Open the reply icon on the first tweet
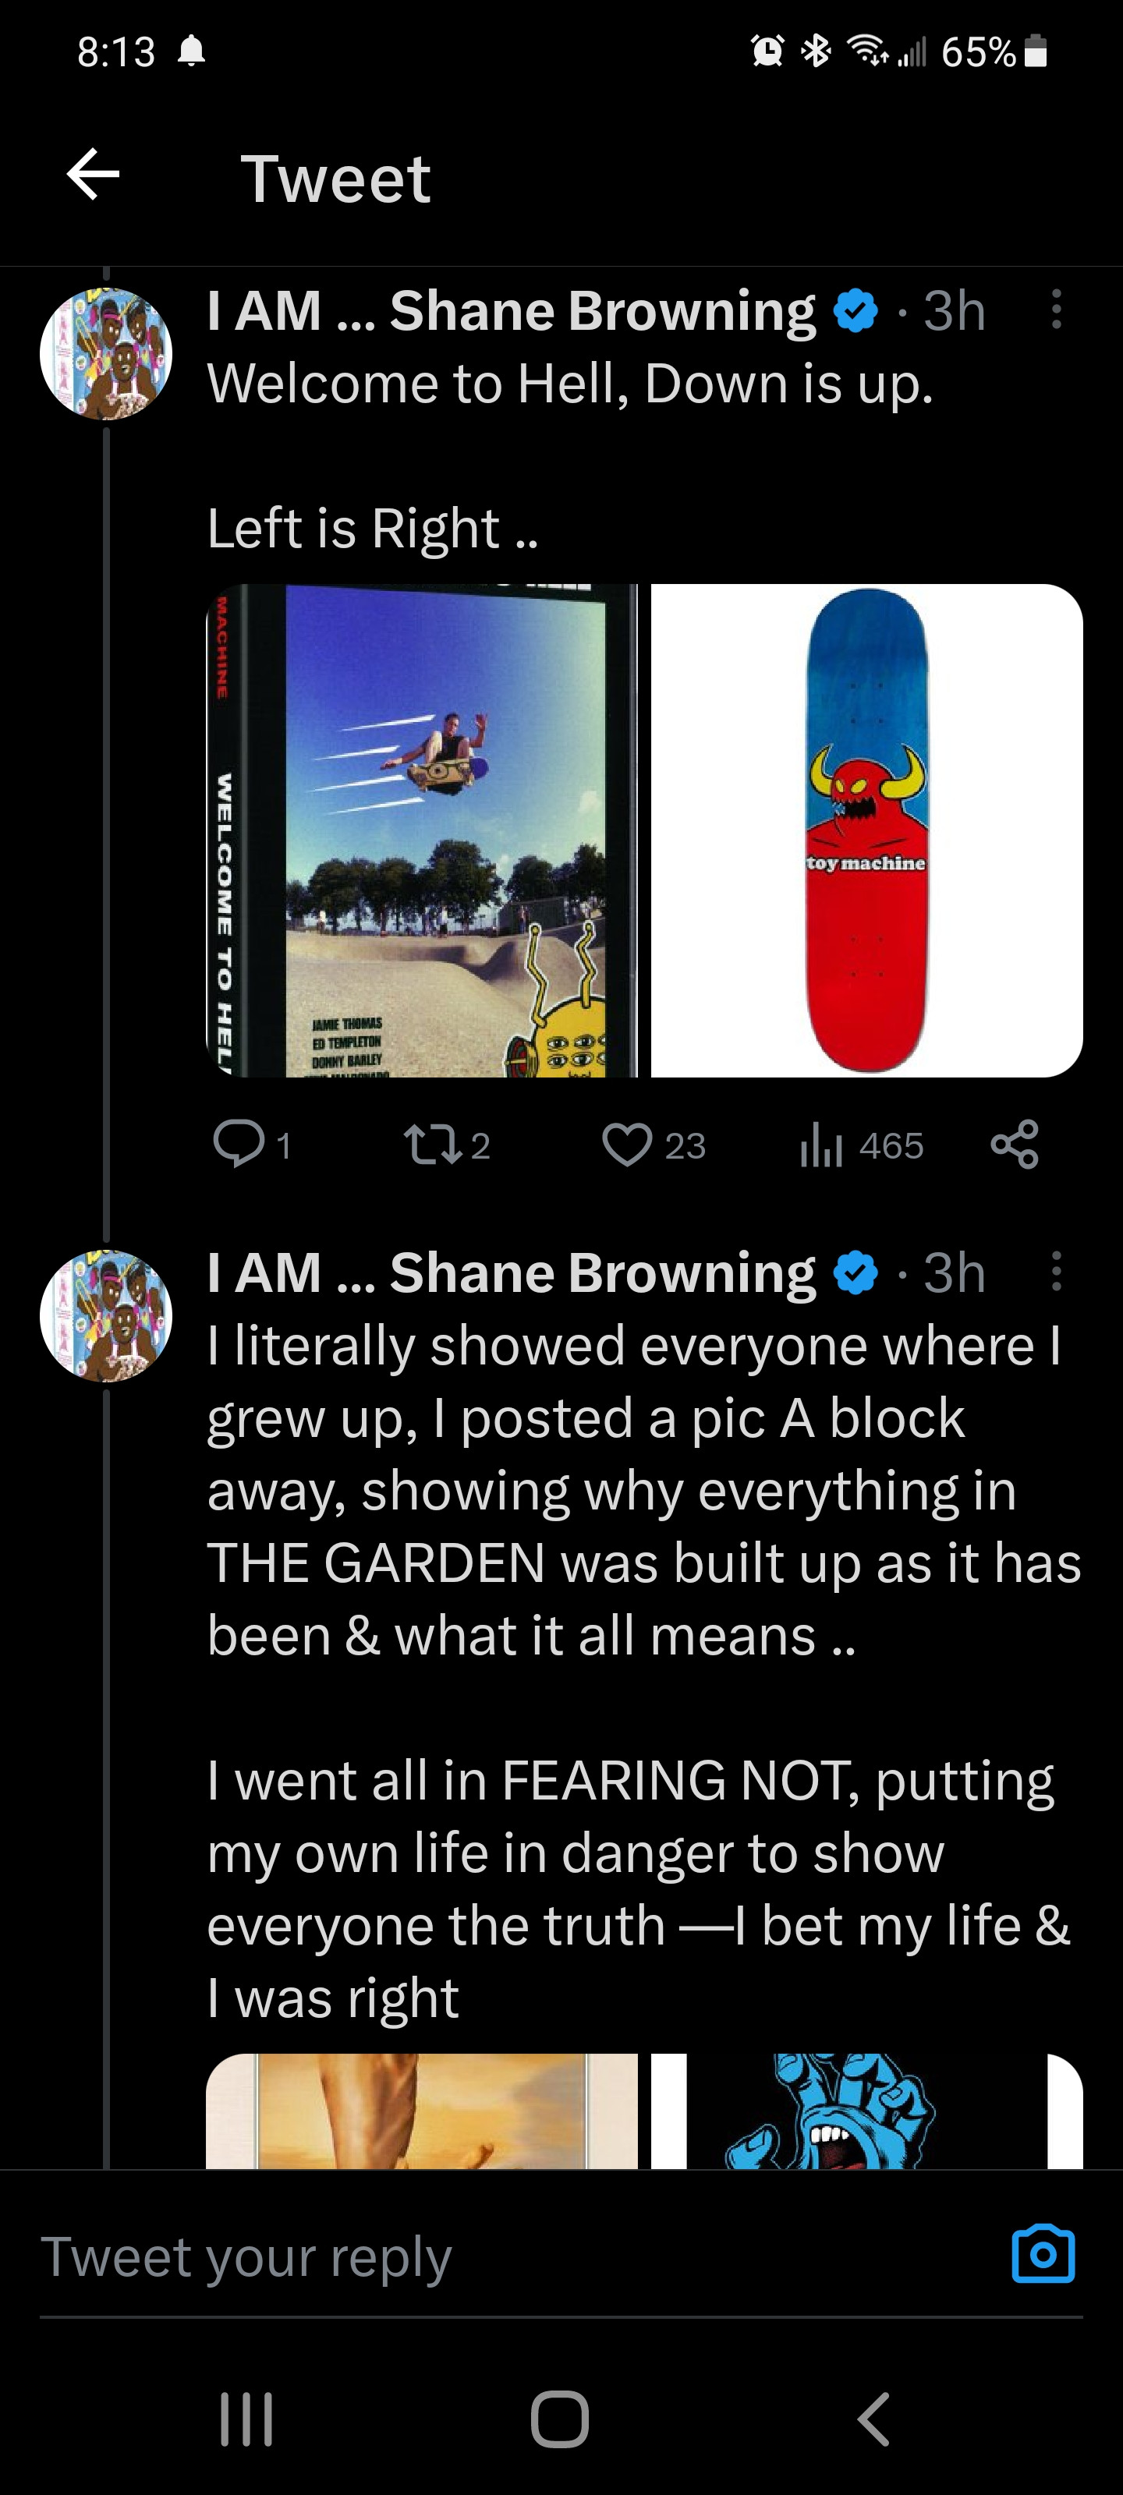This screenshot has height=2495, width=1123. 239,1144
